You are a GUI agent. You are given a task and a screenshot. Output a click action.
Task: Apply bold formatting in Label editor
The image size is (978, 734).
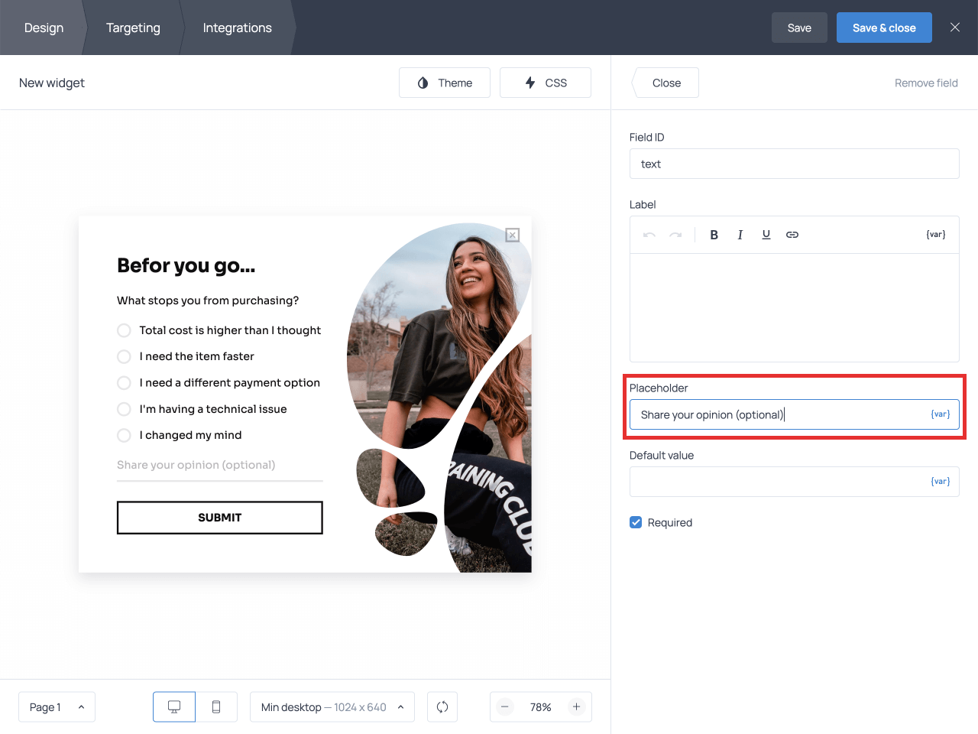tap(714, 235)
